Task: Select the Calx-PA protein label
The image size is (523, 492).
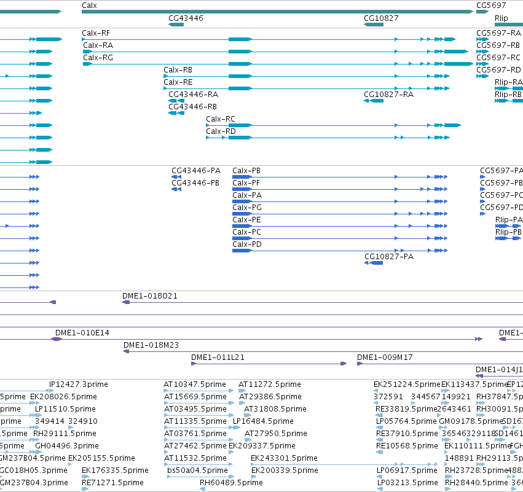Action: [247, 195]
